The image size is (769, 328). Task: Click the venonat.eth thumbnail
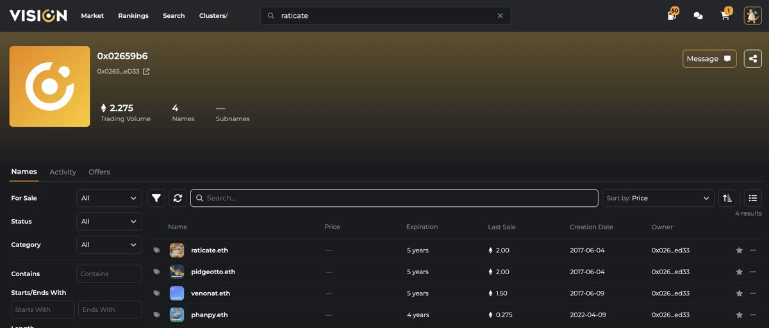point(177,293)
